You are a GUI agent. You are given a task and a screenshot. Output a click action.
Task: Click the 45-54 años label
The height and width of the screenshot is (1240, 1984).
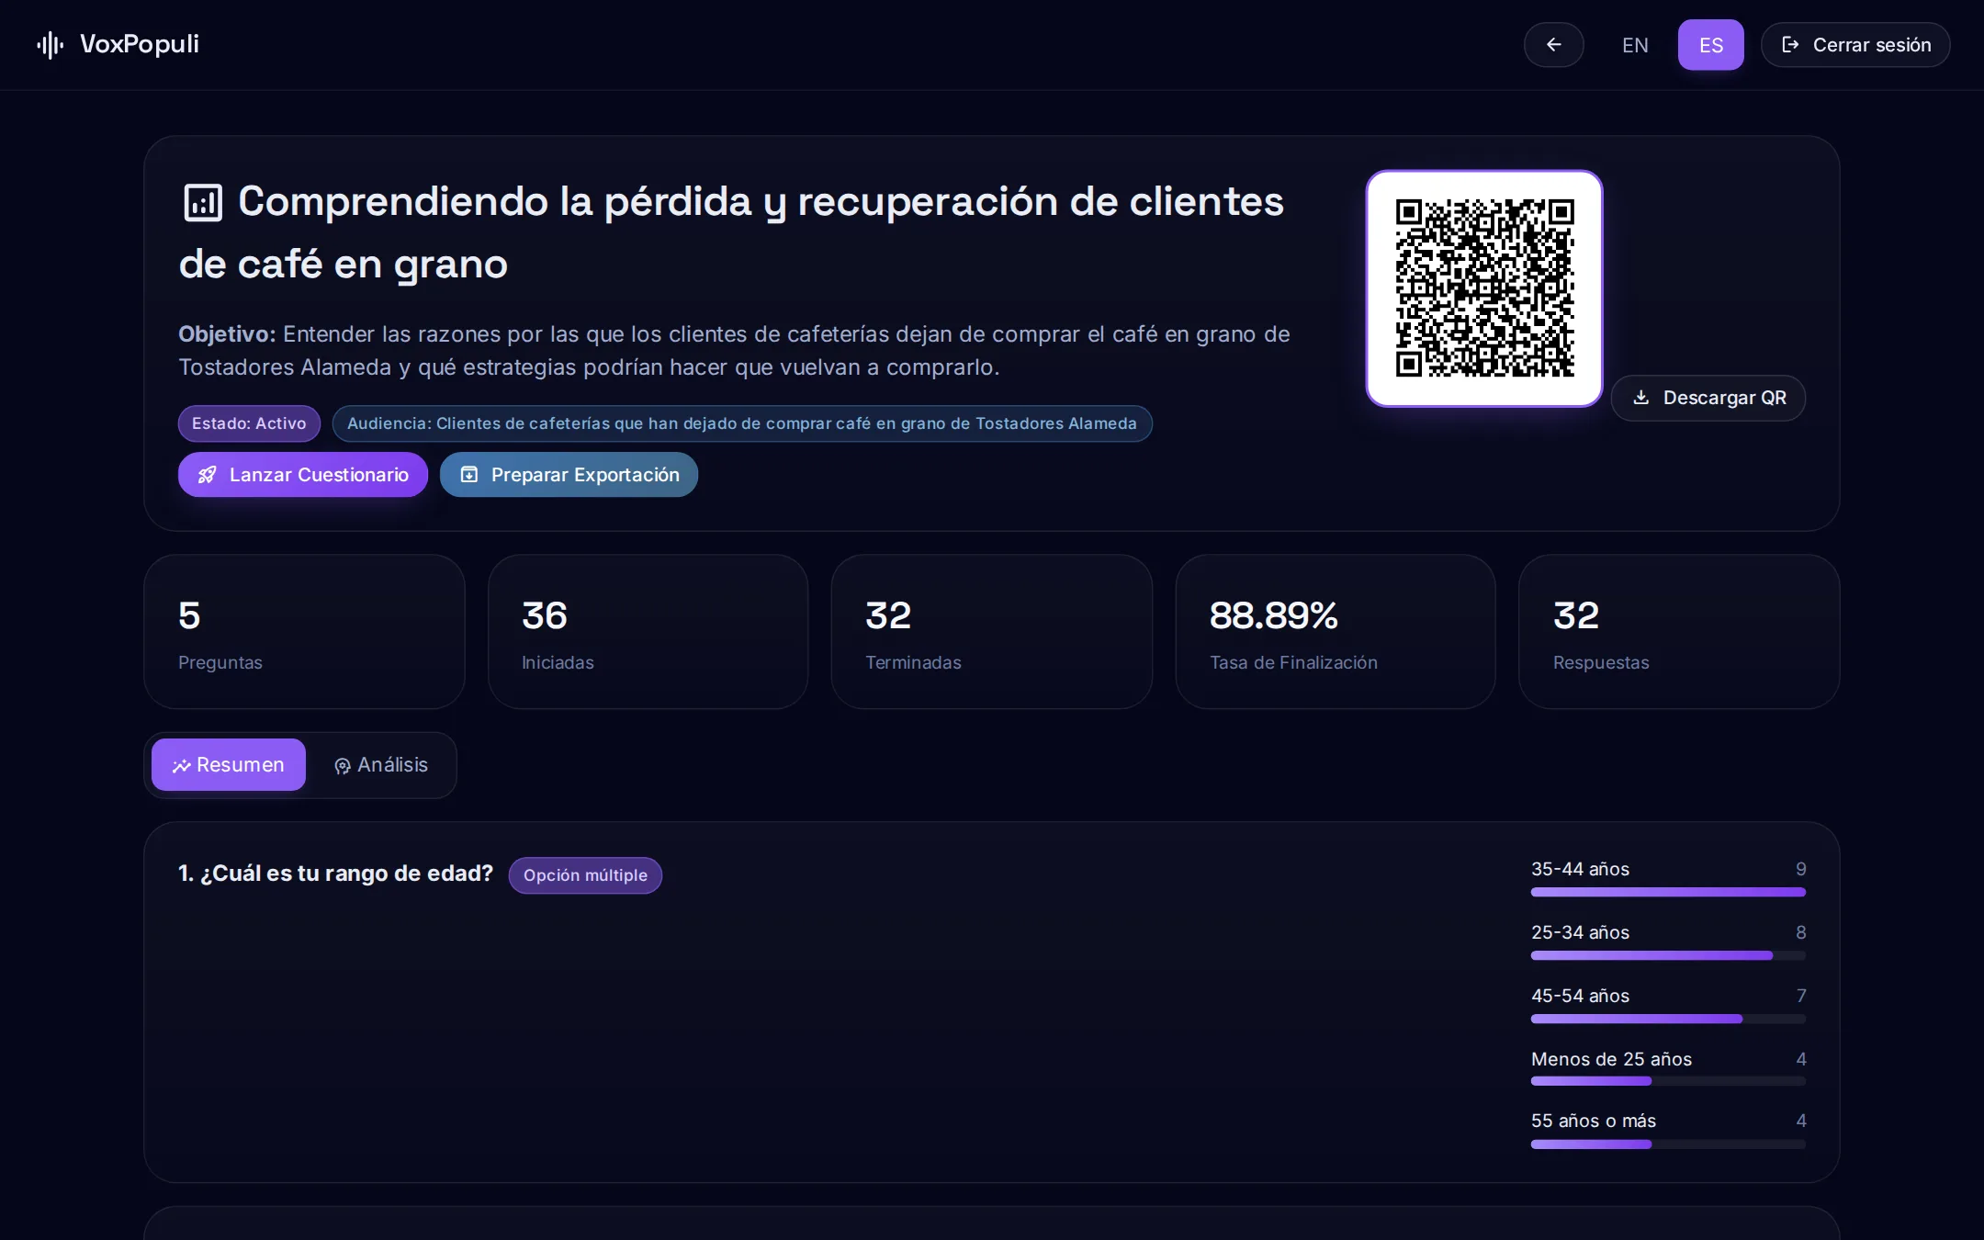click(1580, 996)
